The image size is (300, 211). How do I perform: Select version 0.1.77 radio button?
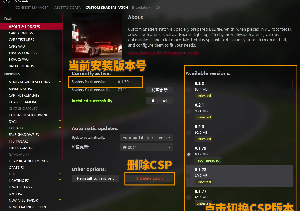(189, 198)
